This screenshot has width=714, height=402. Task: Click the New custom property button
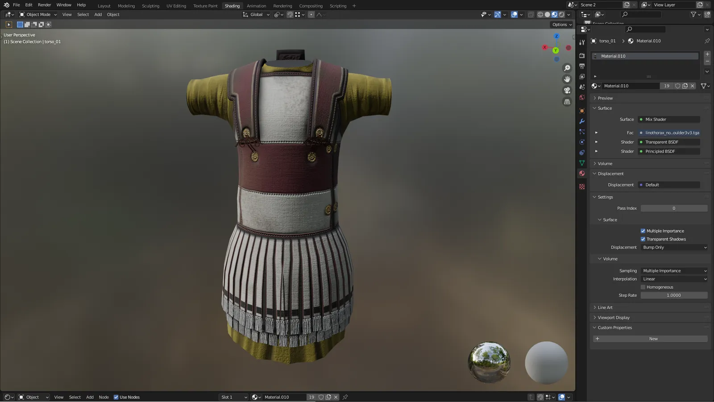point(650,339)
